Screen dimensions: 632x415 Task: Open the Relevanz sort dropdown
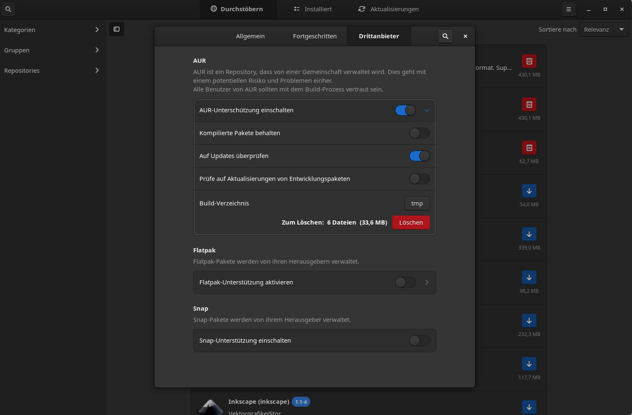point(603,30)
